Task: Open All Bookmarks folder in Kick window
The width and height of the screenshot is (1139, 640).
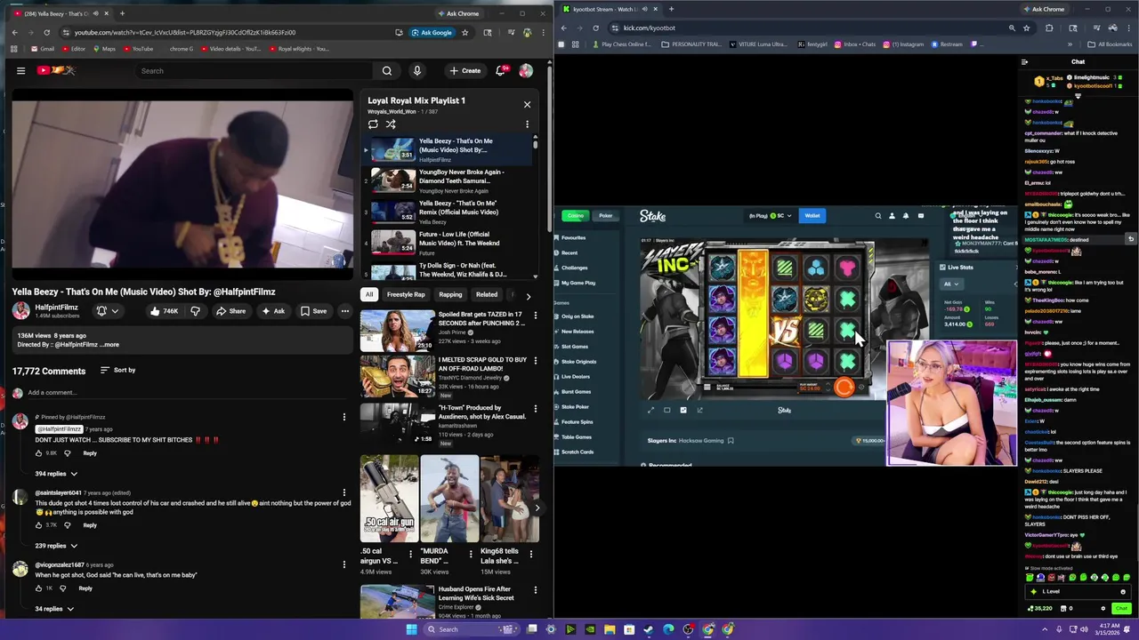Action: (1110, 44)
